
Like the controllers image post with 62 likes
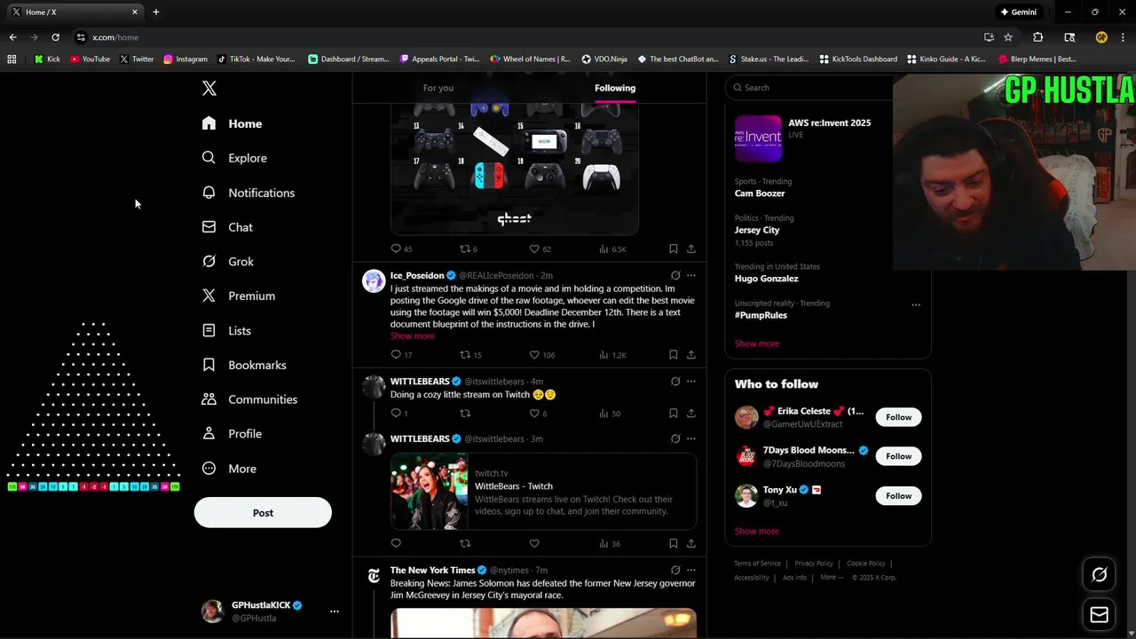(534, 249)
